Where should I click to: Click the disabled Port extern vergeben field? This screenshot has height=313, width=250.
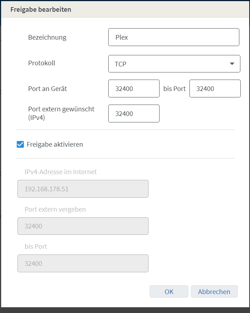point(83,226)
